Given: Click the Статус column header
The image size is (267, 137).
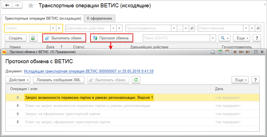Looking at the screenshot, I should click(x=97, y=47).
